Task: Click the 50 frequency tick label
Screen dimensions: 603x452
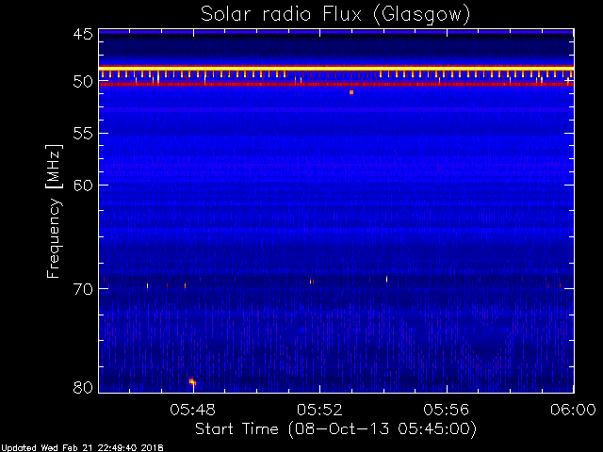Action: pos(83,82)
